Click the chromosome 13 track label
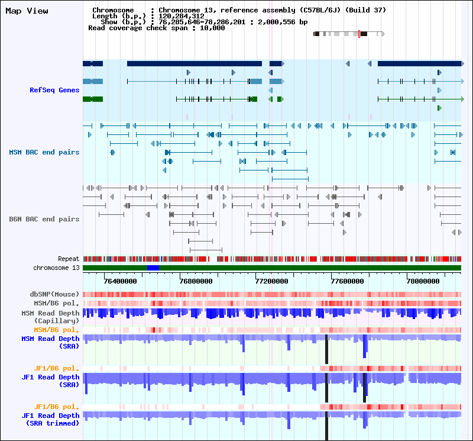The height and width of the screenshot is (441, 473). point(56,268)
